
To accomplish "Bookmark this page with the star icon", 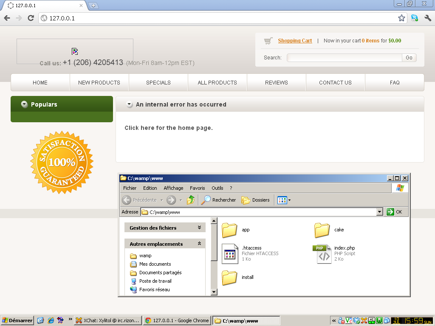I will tap(401, 18).
